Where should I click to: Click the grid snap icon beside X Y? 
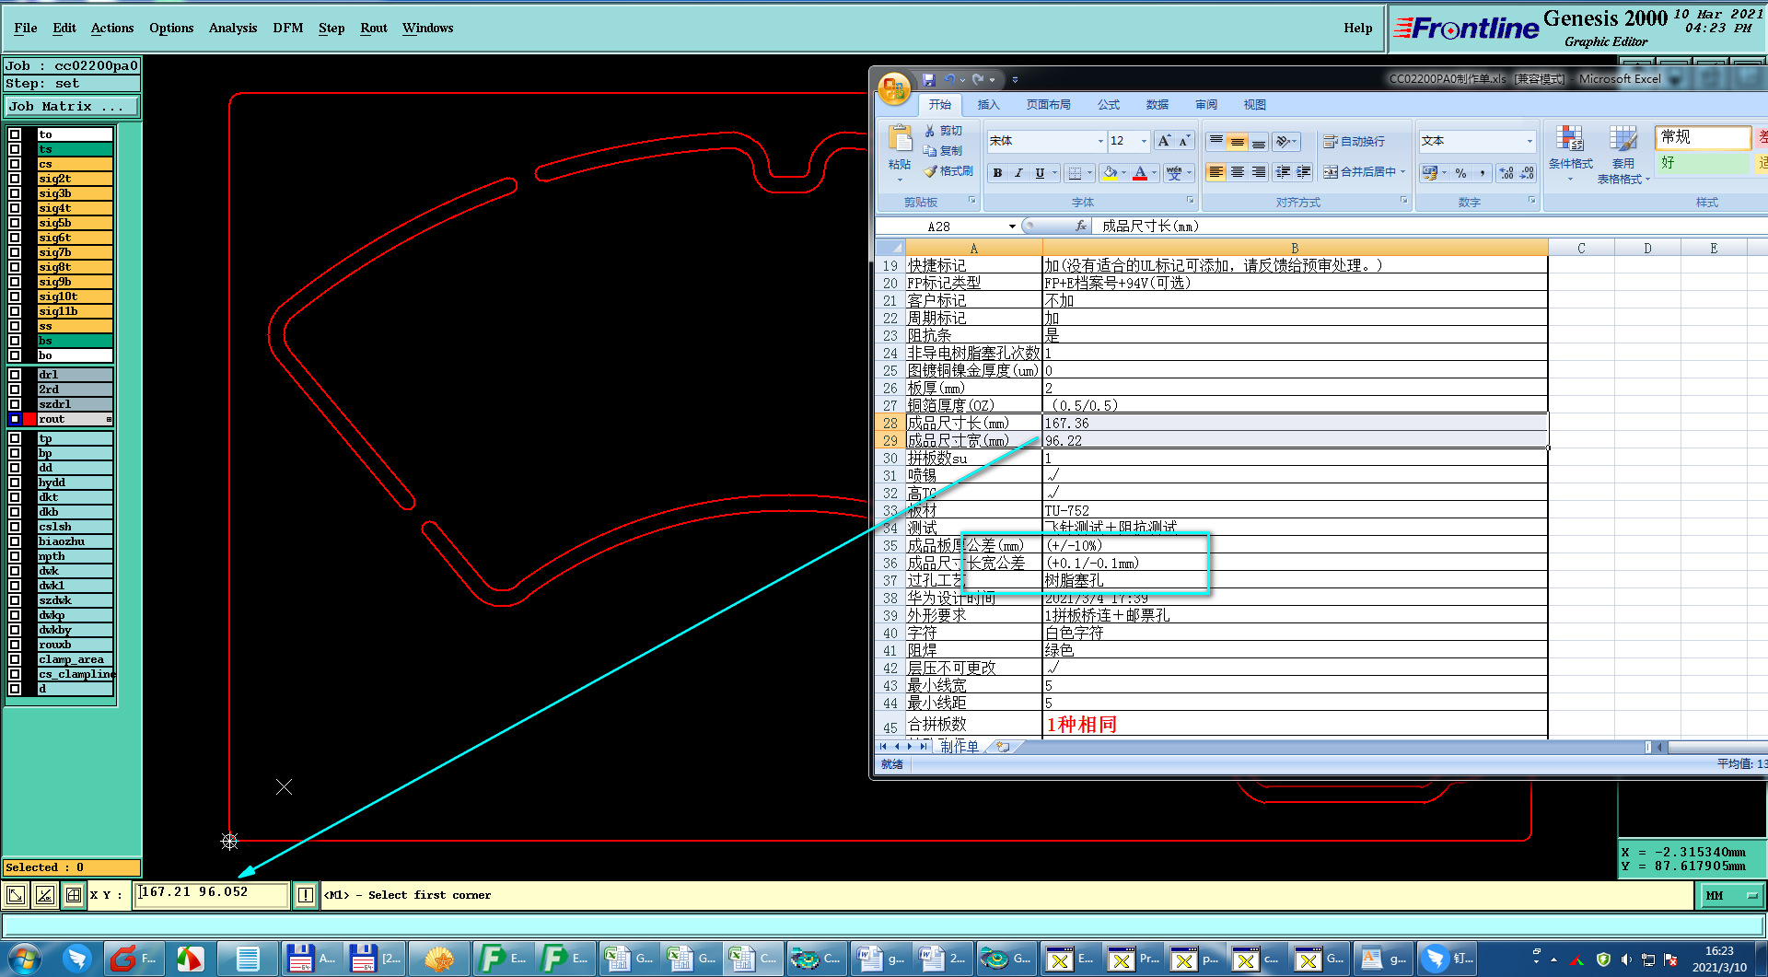point(74,894)
